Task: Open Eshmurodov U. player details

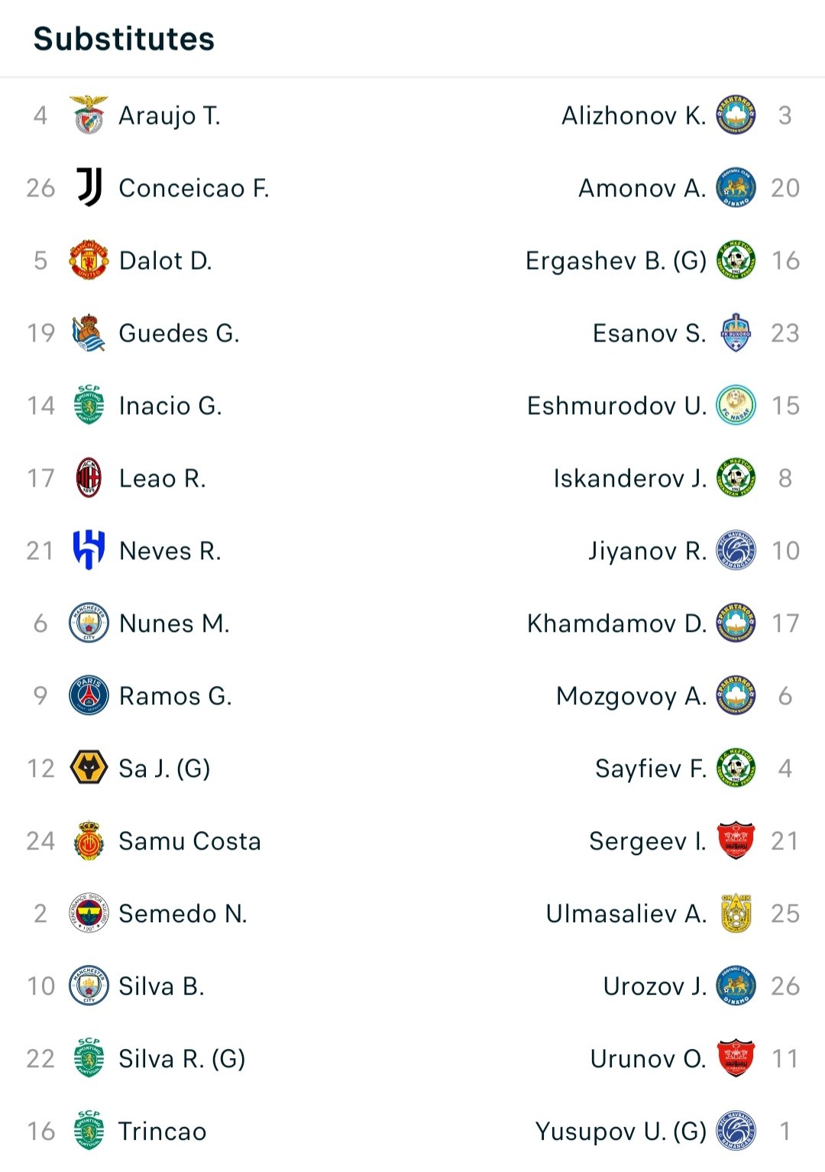Action: coord(616,406)
